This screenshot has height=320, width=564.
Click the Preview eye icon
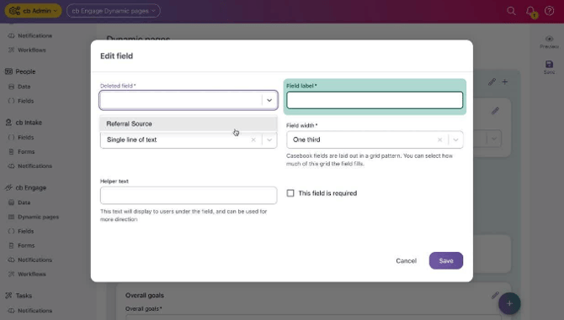(549, 39)
